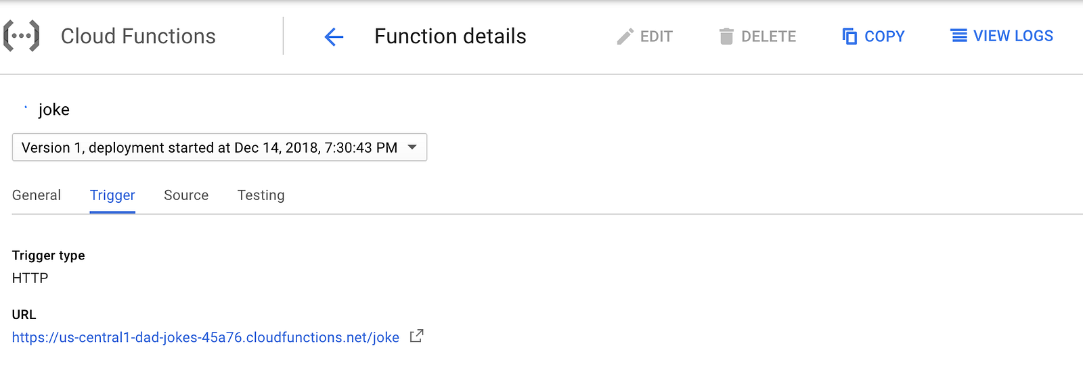Open URL via external link icon
The height and width of the screenshot is (369, 1083).
[x=417, y=336]
